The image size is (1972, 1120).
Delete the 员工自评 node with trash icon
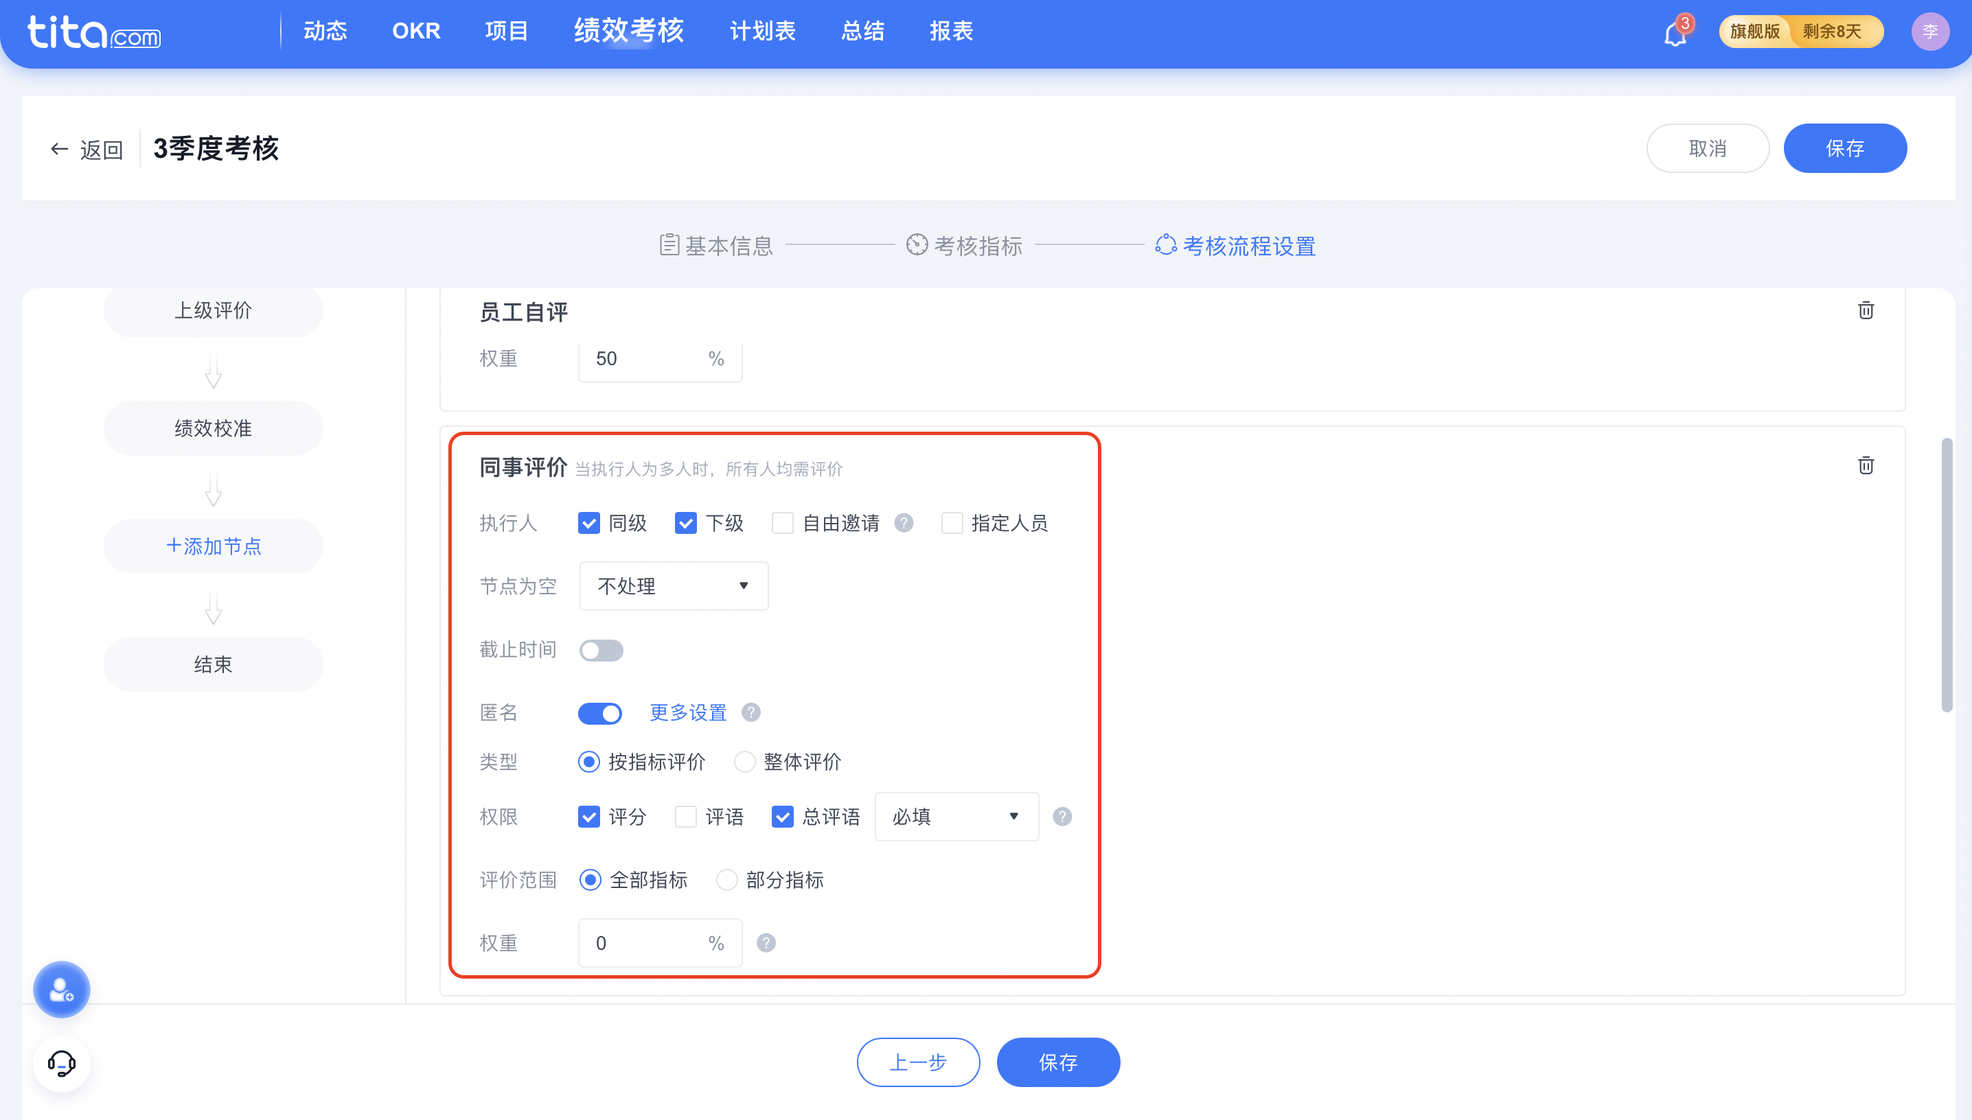click(x=1865, y=311)
